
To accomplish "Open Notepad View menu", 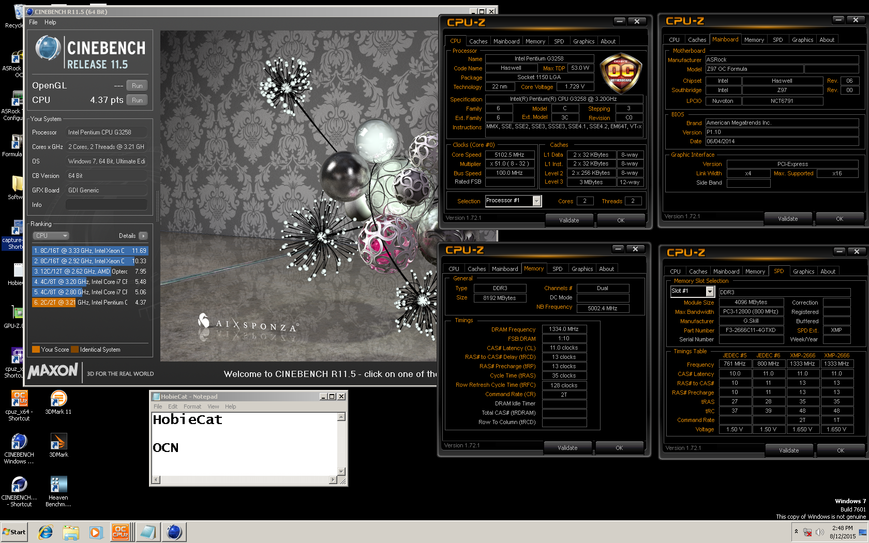I will pyautogui.click(x=213, y=406).
